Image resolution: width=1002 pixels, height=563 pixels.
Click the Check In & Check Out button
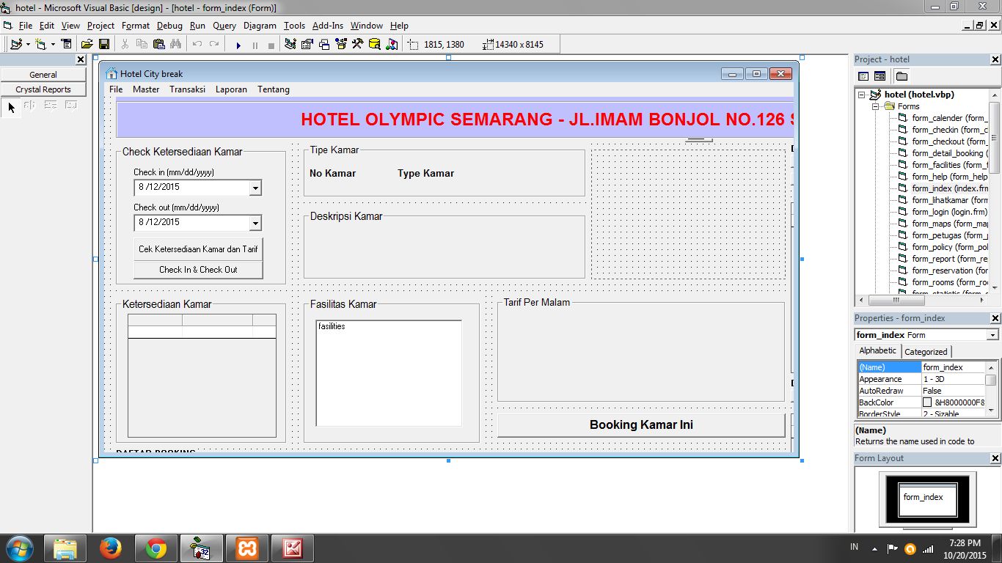pos(198,270)
